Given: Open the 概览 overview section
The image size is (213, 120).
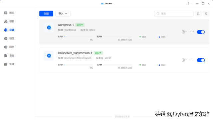Looking at the screenshot, I should coord(9,13).
